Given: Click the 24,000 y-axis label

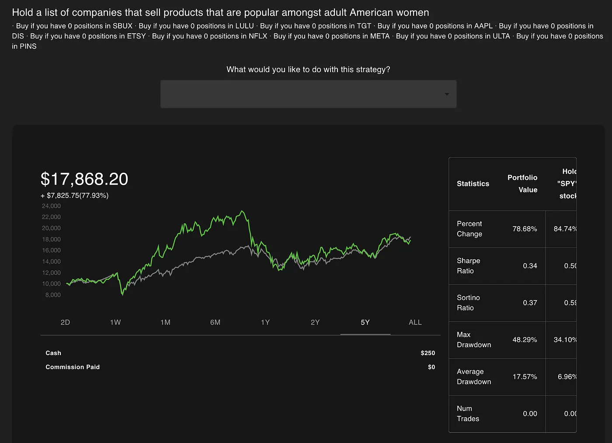Looking at the screenshot, I should pos(51,206).
